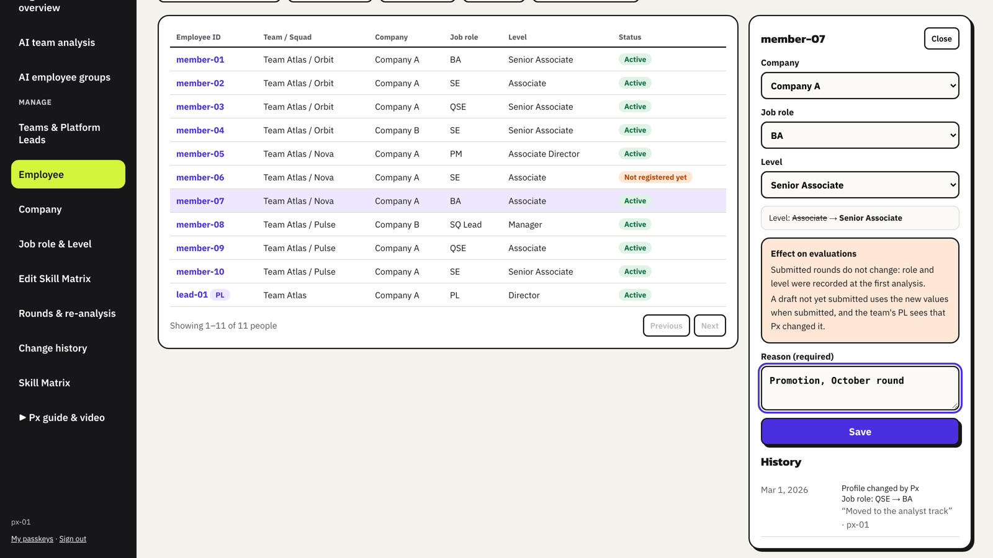Open member-05 employee link

coord(200,154)
